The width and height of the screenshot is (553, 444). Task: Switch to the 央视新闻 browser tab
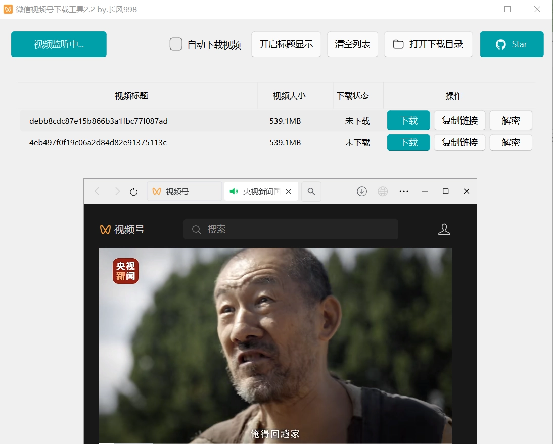coord(261,191)
